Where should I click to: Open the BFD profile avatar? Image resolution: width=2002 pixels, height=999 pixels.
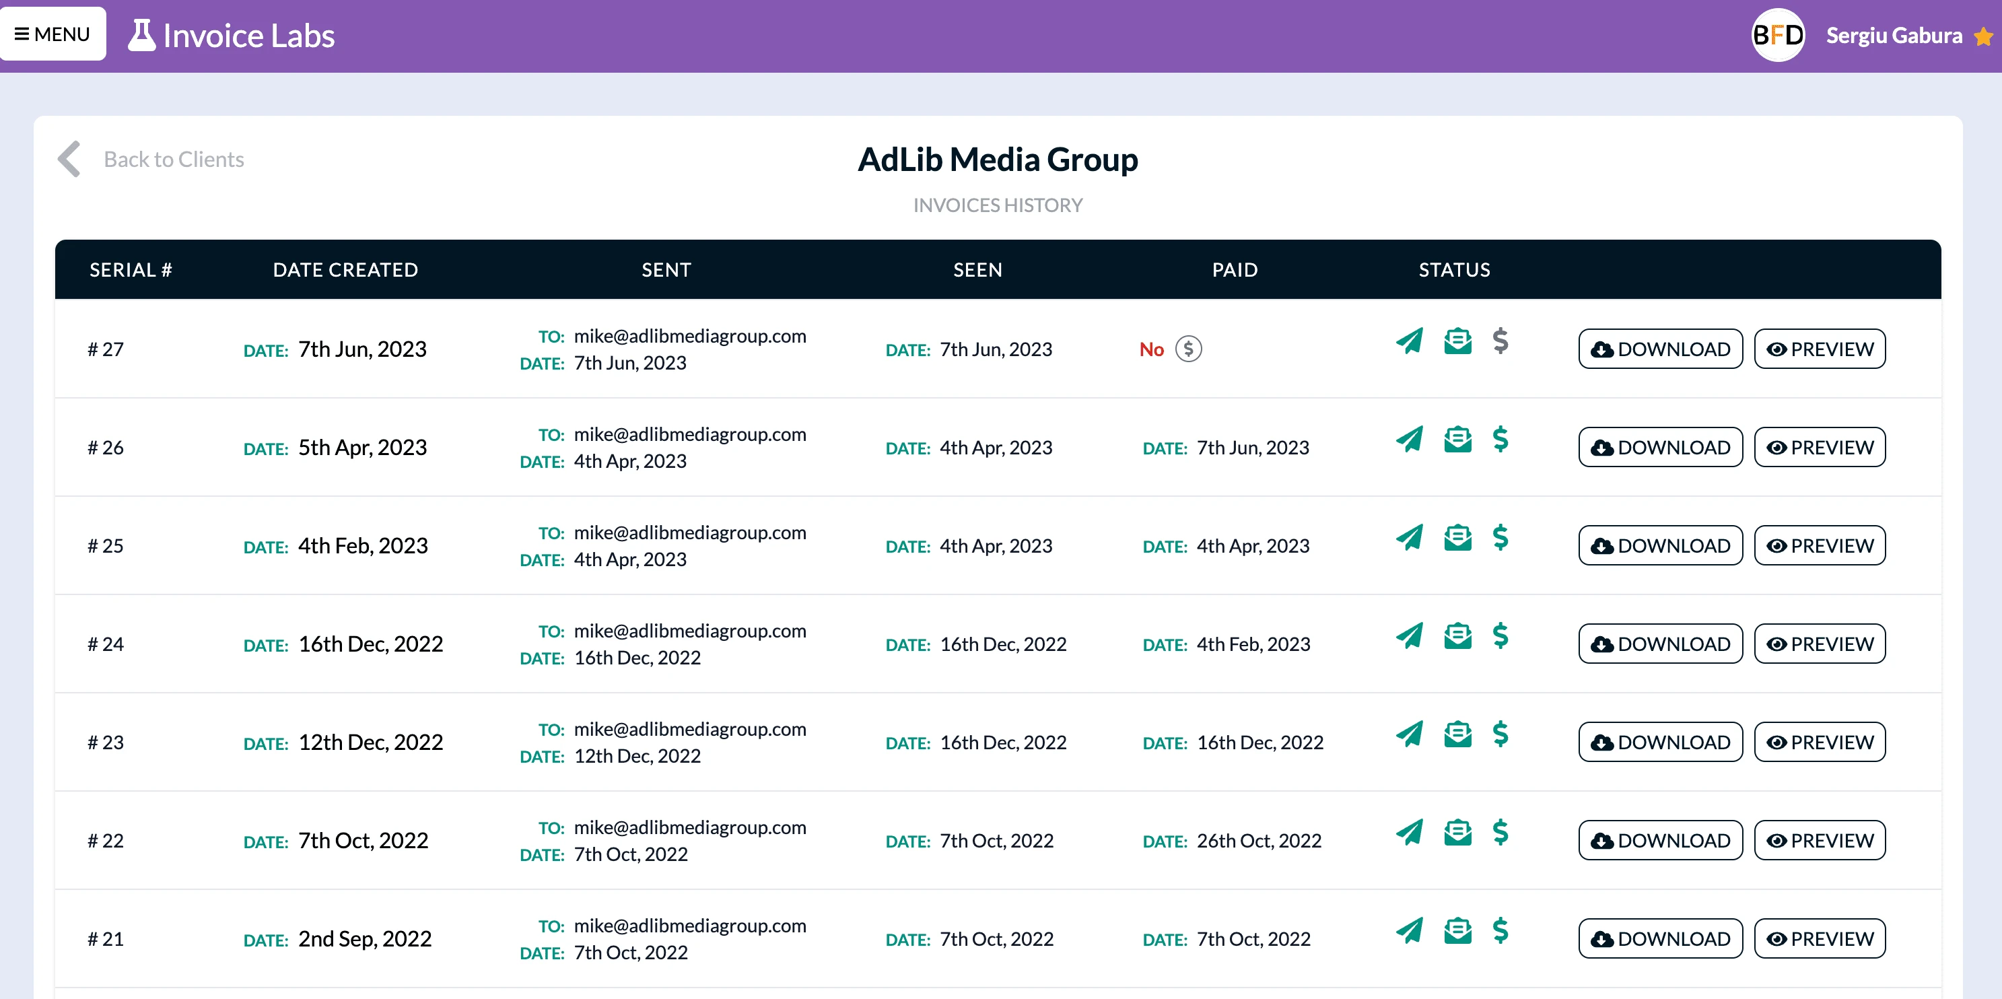pyautogui.click(x=1779, y=35)
